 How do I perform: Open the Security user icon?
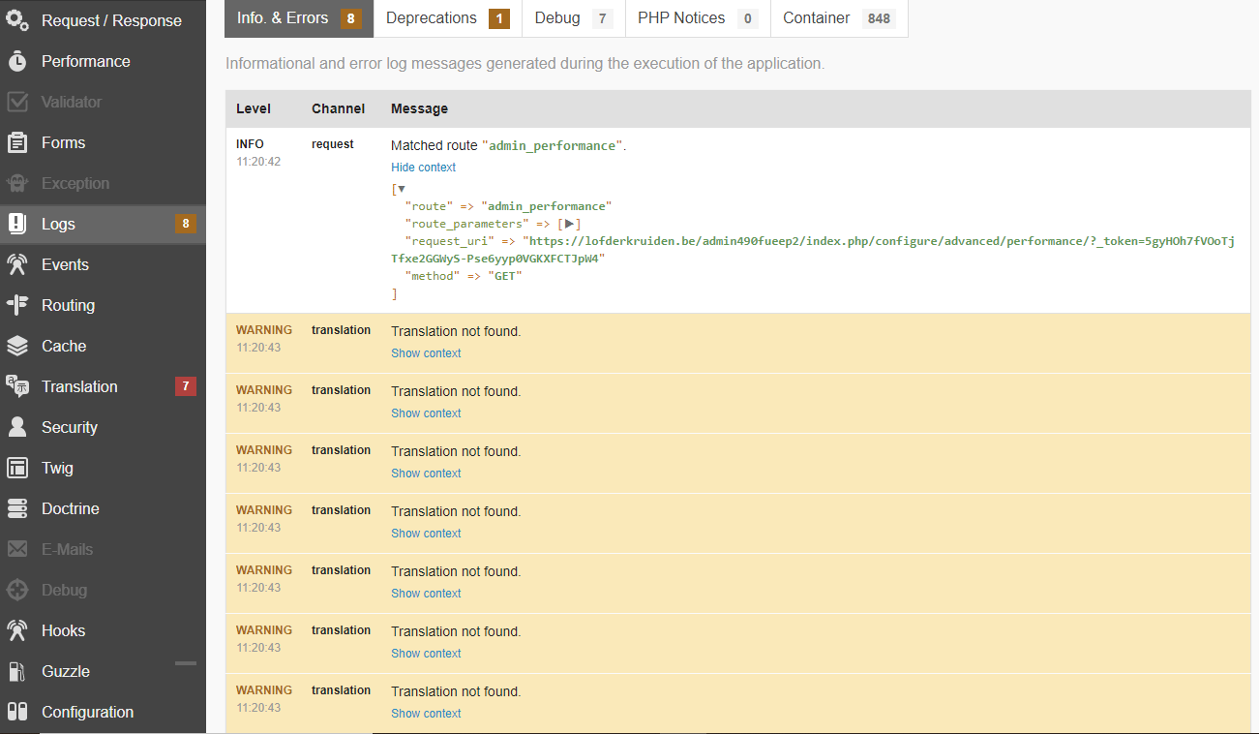pyautogui.click(x=17, y=427)
